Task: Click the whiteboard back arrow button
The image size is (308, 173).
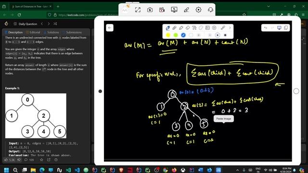Action: (110, 28)
